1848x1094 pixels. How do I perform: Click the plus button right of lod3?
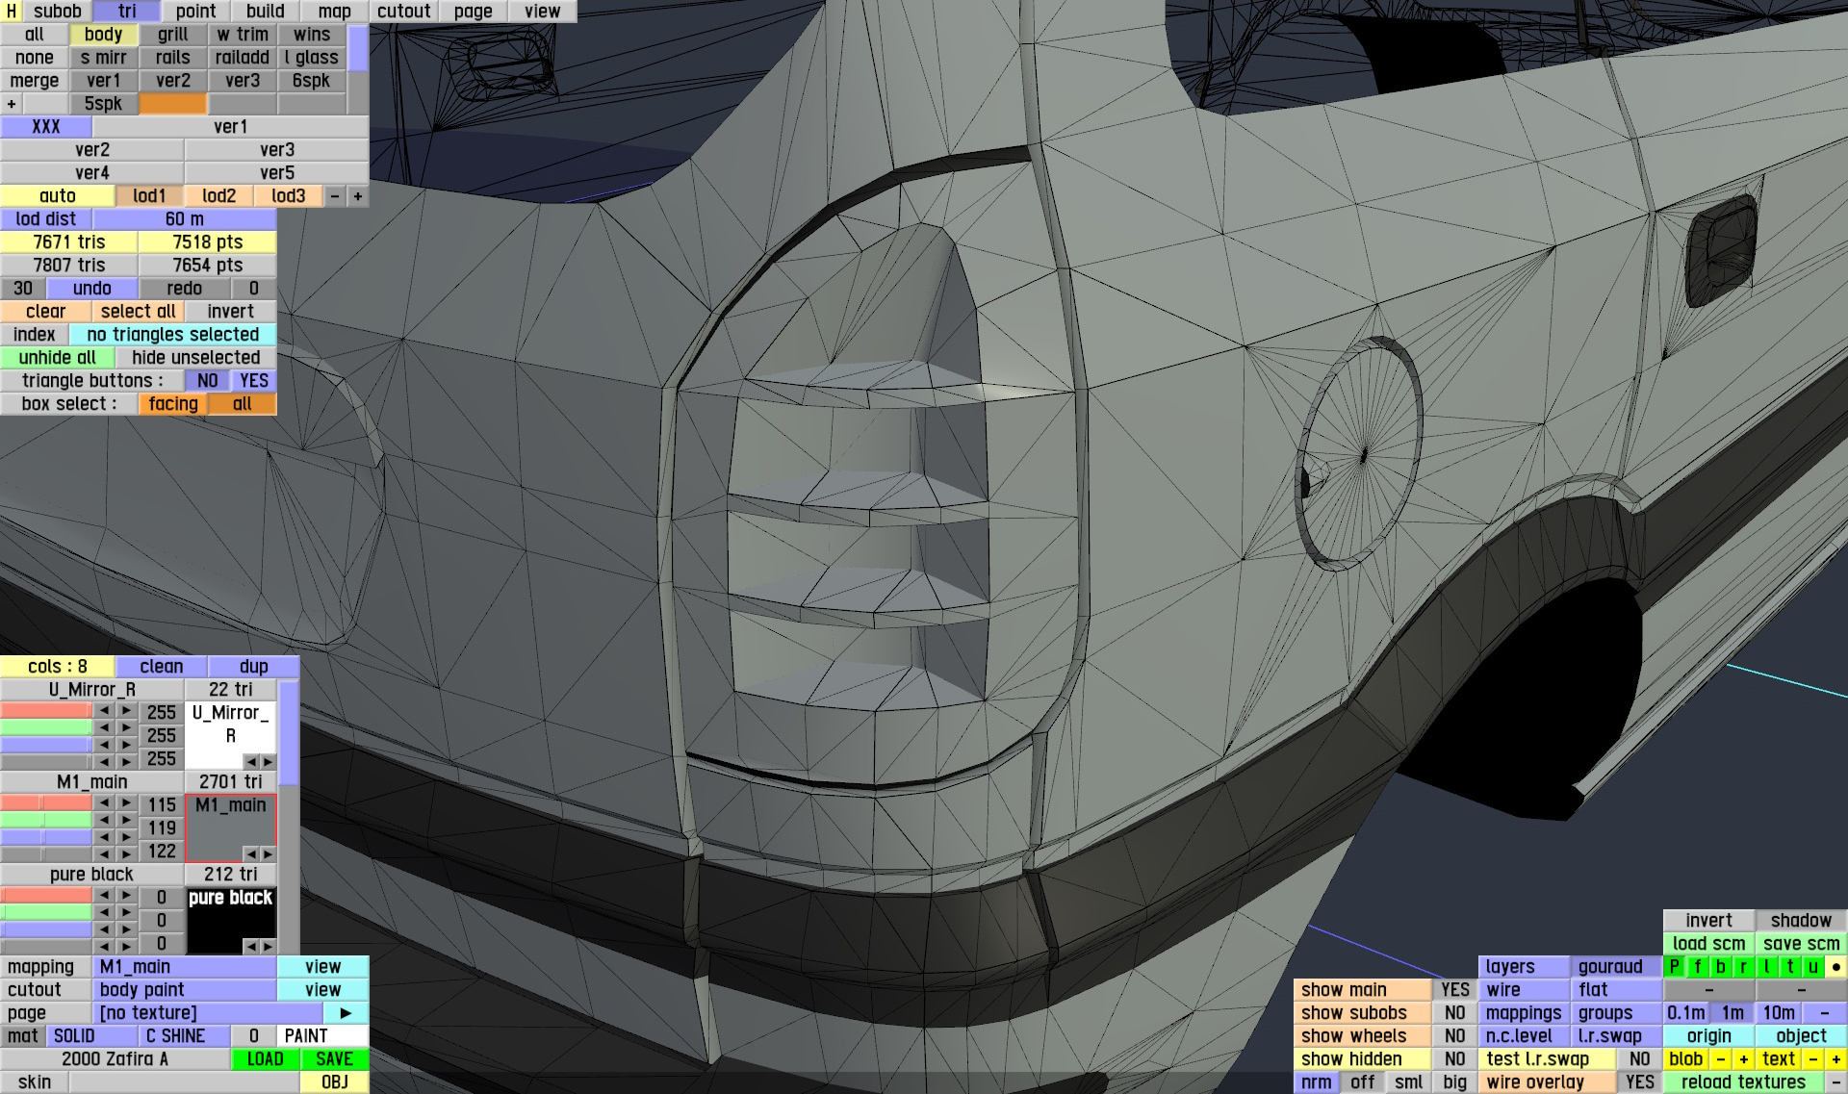[x=358, y=196]
